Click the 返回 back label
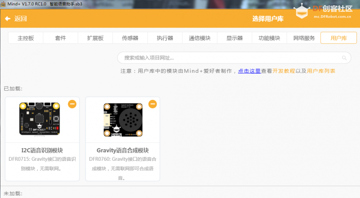This screenshot has width=360, height=198. 21,19
